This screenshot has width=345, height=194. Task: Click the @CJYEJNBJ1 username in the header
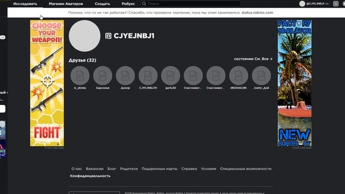[315, 4]
